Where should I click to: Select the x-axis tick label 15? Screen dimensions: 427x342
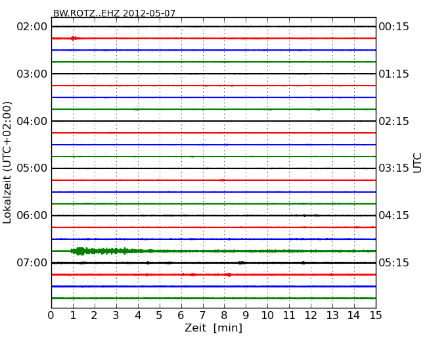(x=376, y=315)
